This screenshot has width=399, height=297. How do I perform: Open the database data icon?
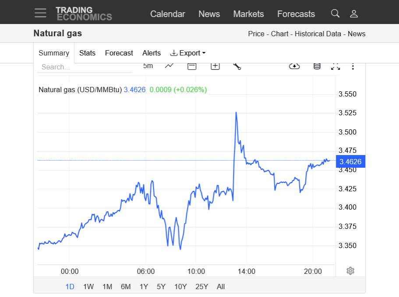coord(317,66)
